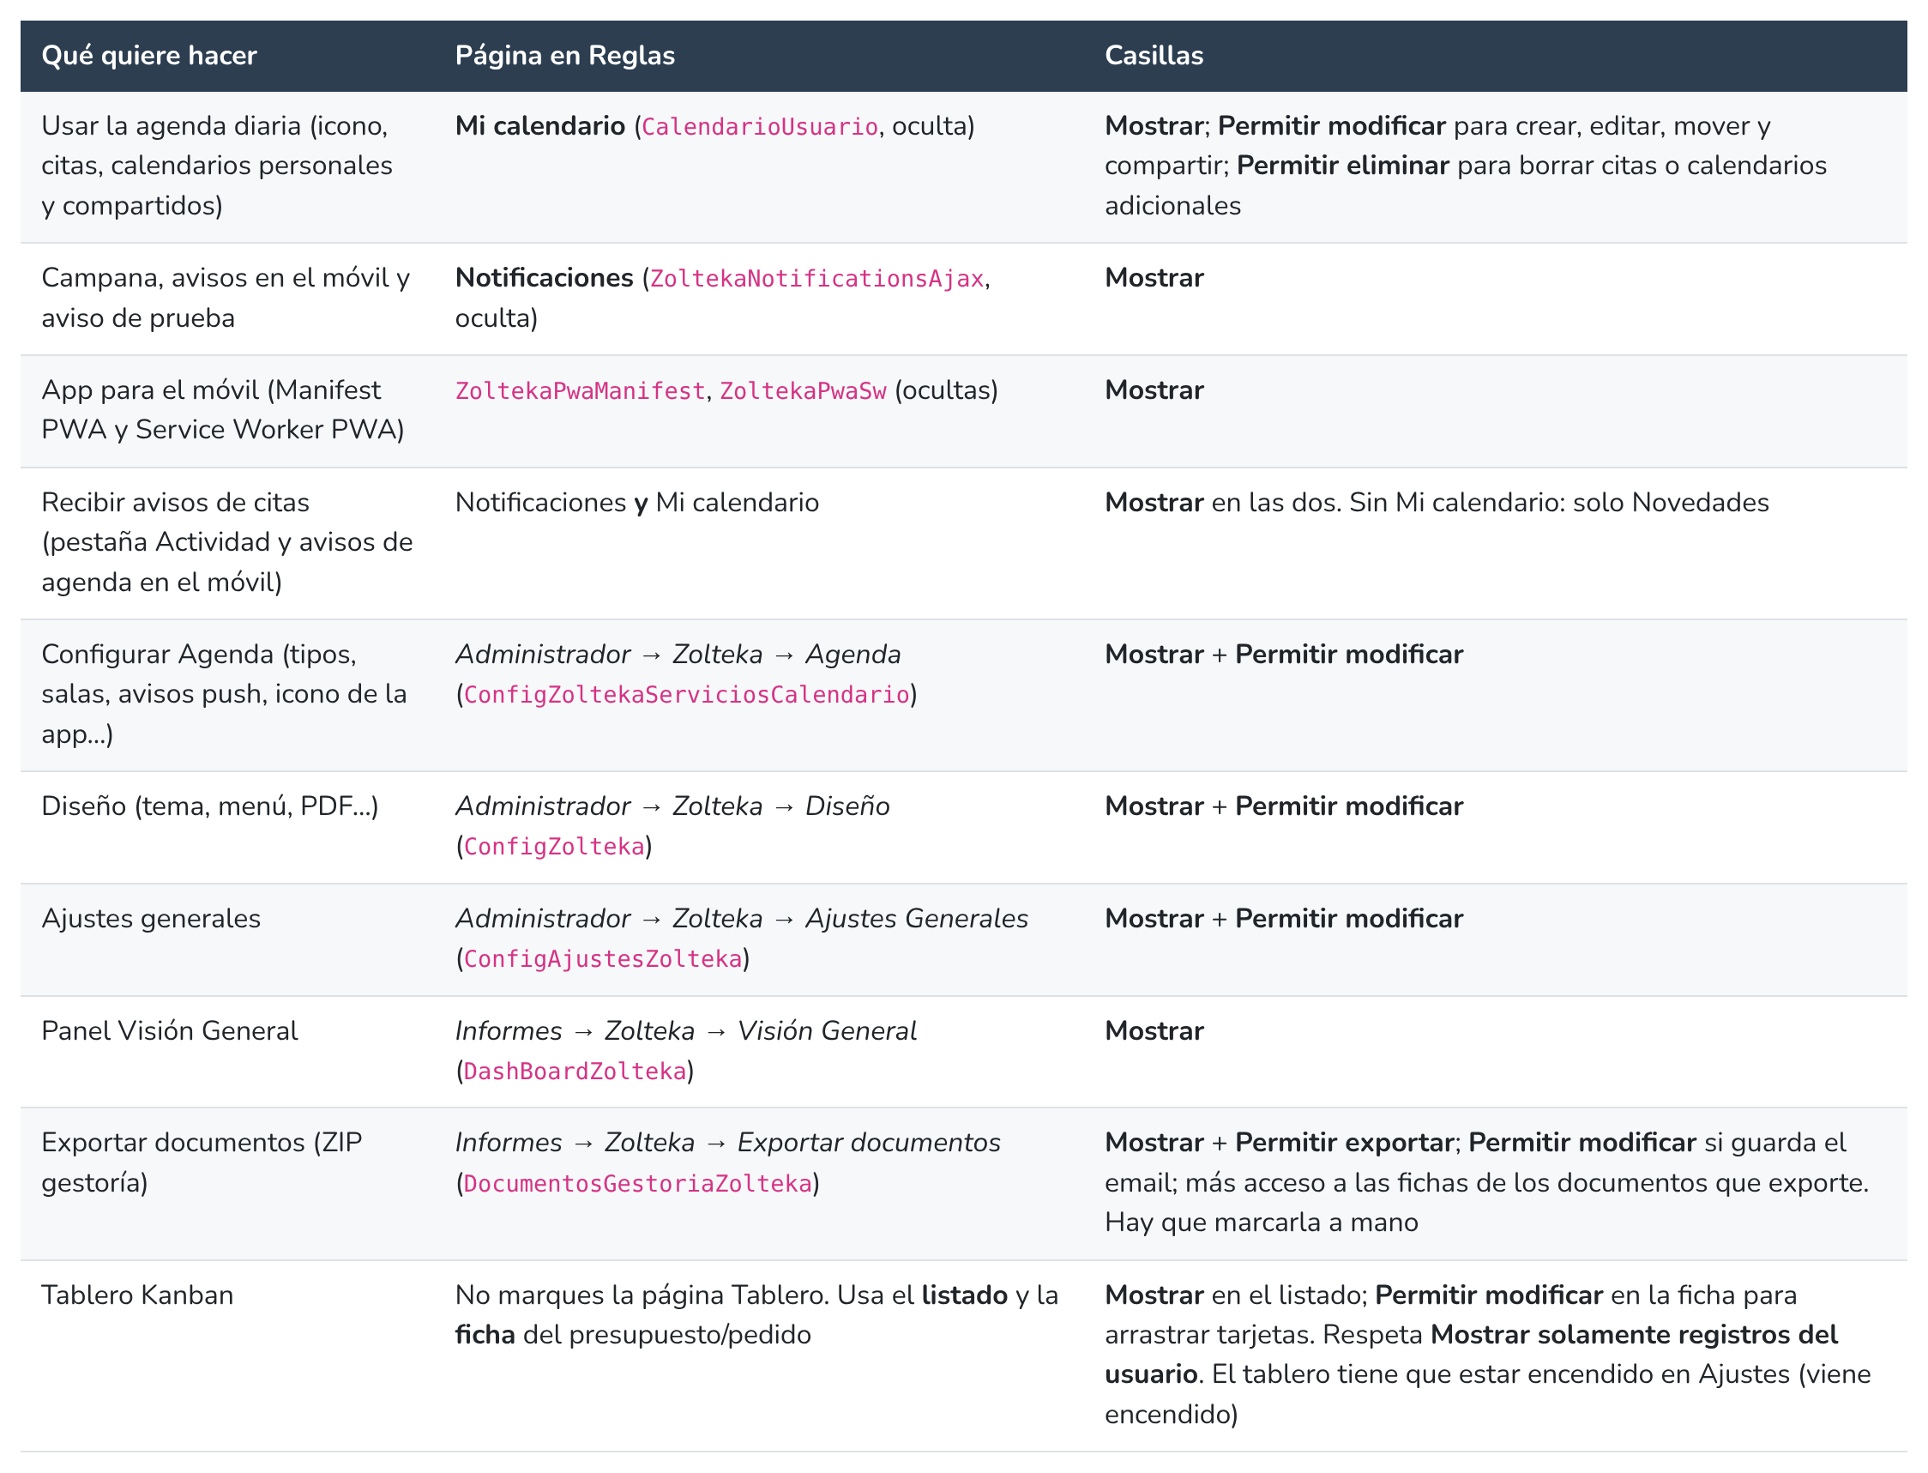Click 'Mostrar' in Panel Visión General row
The height and width of the screenshot is (1473, 1928).
(1154, 1030)
